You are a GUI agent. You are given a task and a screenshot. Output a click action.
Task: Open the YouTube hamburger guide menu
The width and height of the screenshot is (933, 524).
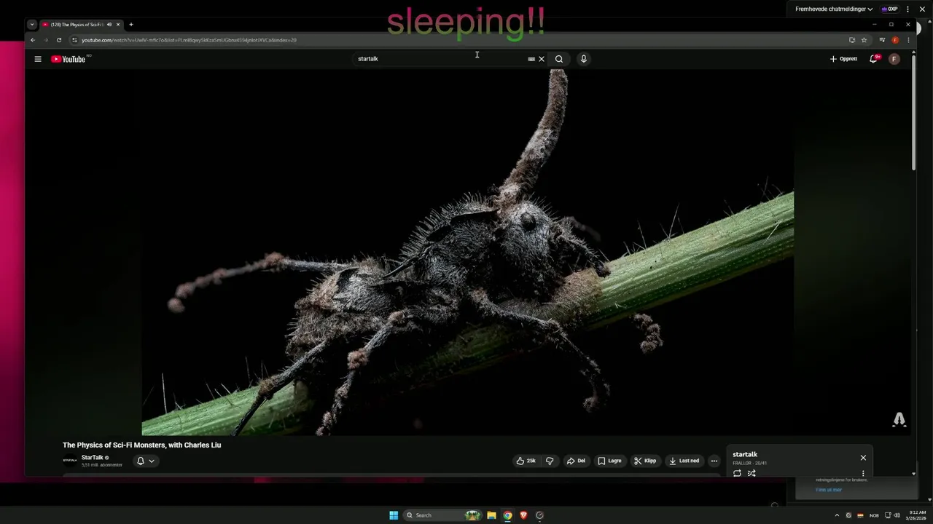38,59
